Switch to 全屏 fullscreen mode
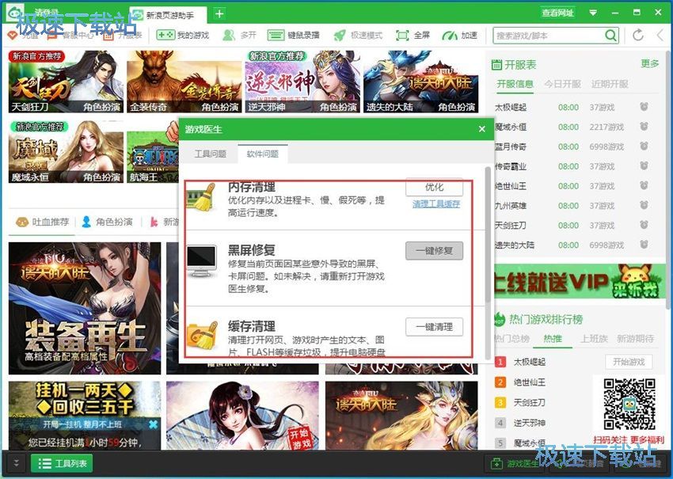Image resolution: width=673 pixels, height=479 pixels. click(x=402, y=35)
